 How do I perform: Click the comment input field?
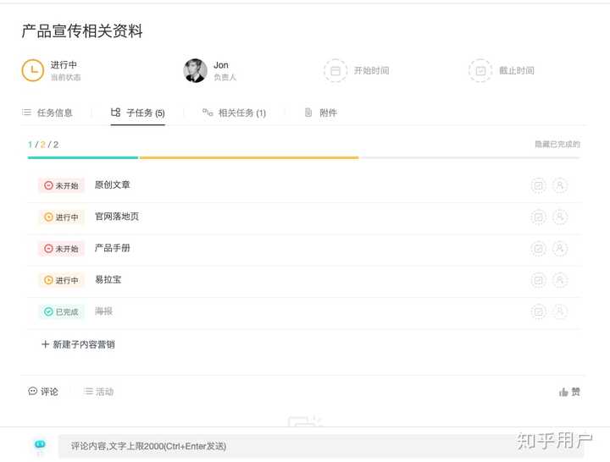click(320, 446)
